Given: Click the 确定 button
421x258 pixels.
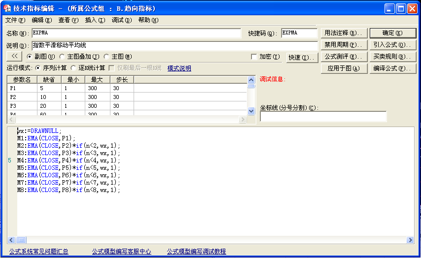Looking at the screenshot, I should (392, 33).
